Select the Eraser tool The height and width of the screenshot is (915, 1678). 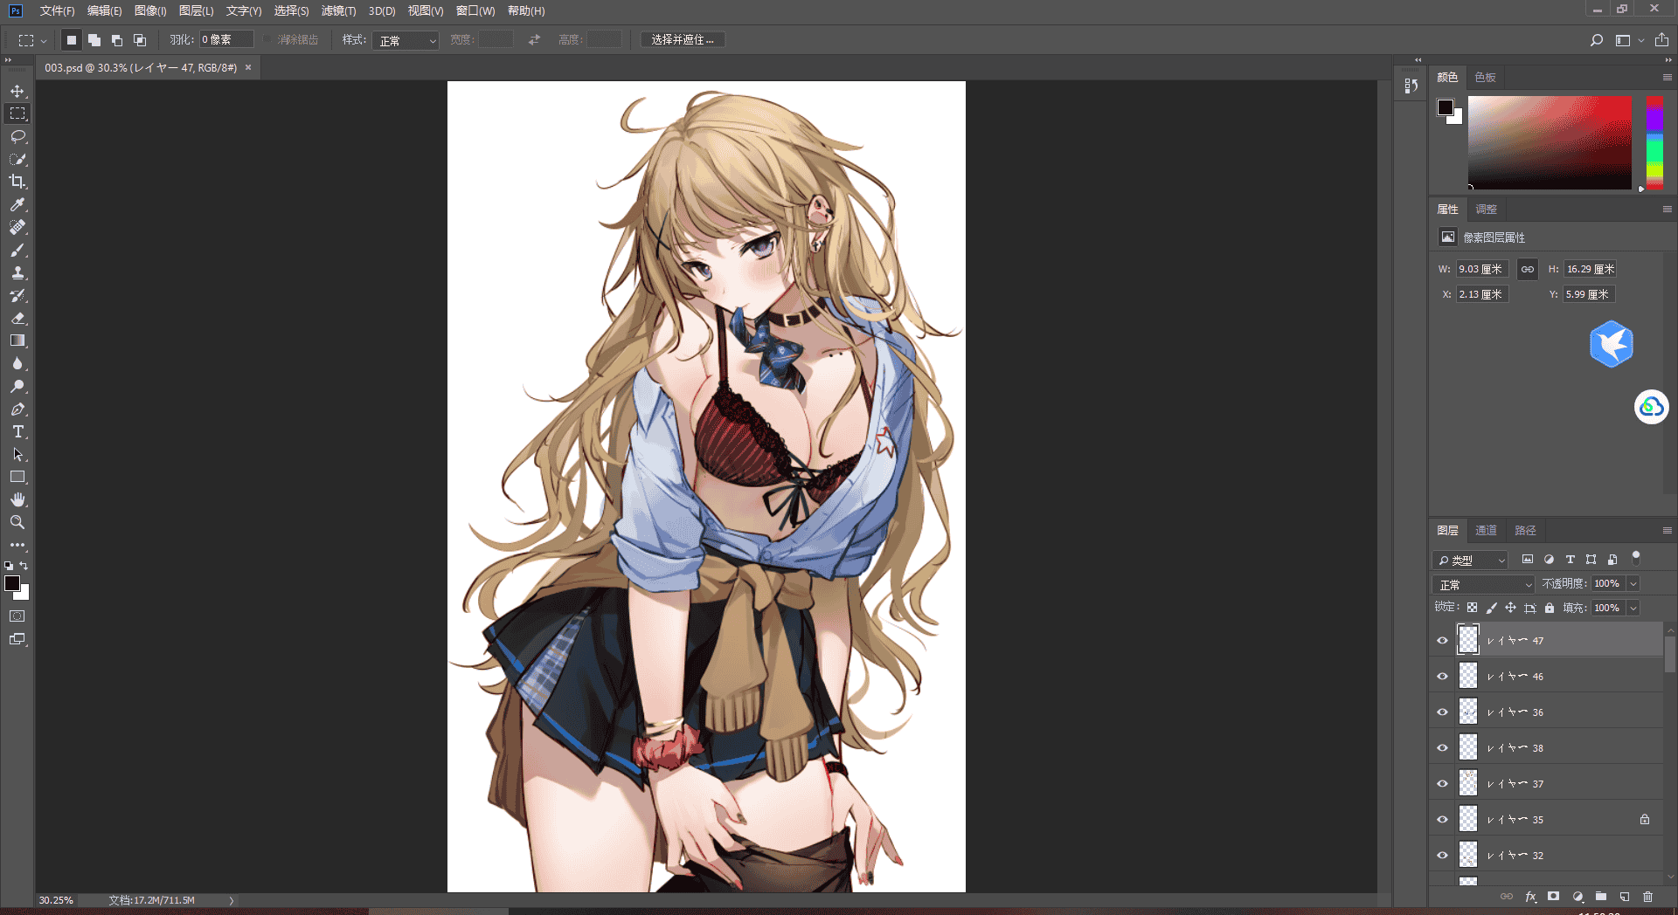(17, 318)
